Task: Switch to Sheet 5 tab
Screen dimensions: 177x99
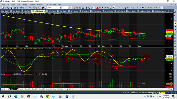Action: click(x=41, y=89)
